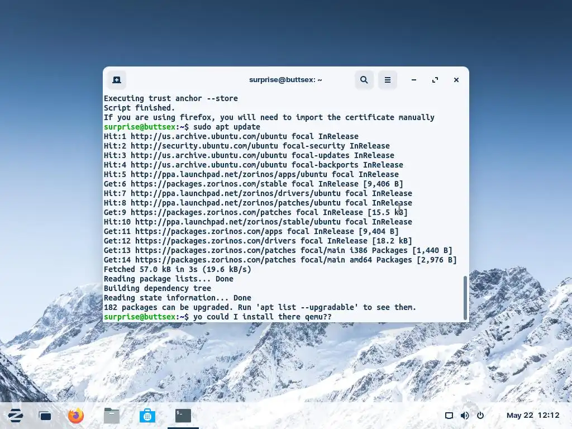Image resolution: width=572 pixels, height=429 pixels.
Task: Minimize the terminal window
Action: click(414, 80)
